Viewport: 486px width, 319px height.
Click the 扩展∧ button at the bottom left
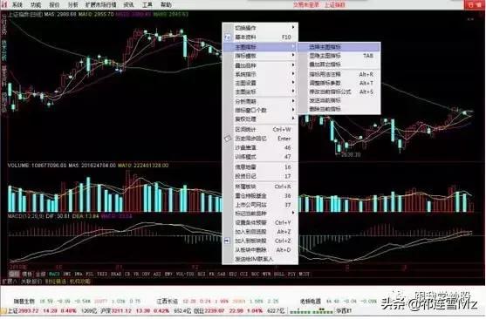pos(10,282)
